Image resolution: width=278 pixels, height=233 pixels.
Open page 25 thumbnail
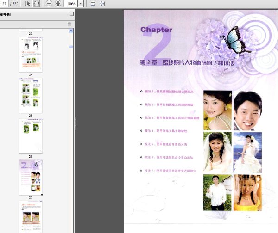click(x=31, y=95)
